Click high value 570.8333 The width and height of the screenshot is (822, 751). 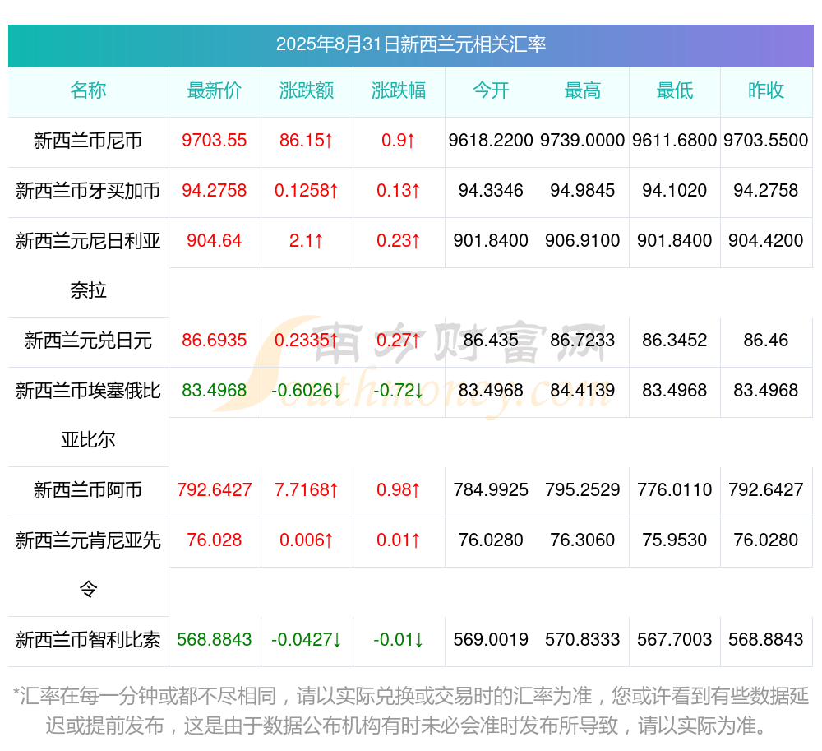(583, 639)
